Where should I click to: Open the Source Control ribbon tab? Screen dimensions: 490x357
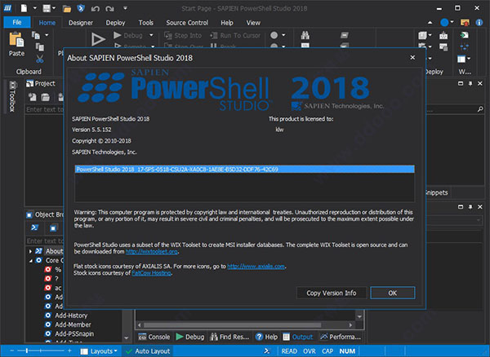[x=187, y=23]
